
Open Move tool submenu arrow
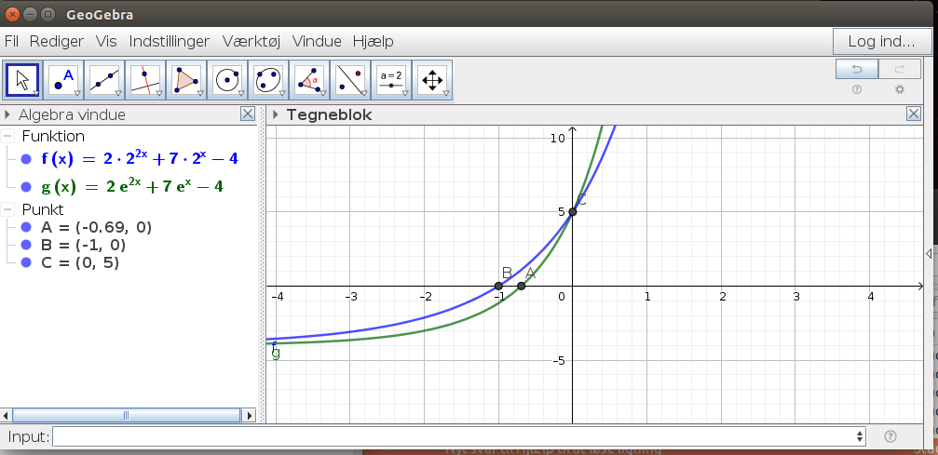[x=36, y=93]
